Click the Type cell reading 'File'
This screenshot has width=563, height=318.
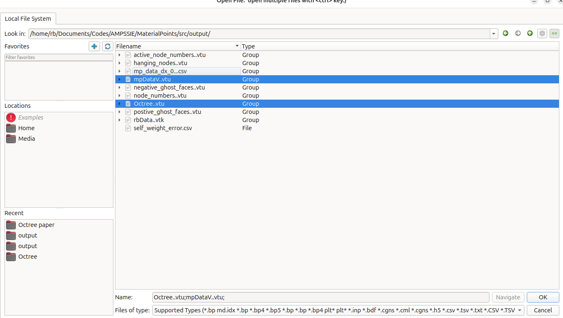click(x=247, y=128)
